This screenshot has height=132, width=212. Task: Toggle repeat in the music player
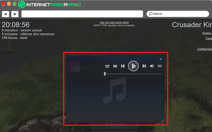pyautogui.click(x=107, y=66)
